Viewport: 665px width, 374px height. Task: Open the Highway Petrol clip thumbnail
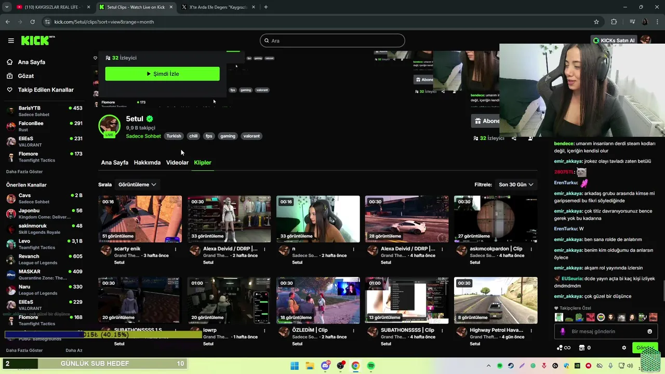(x=496, y=300)
